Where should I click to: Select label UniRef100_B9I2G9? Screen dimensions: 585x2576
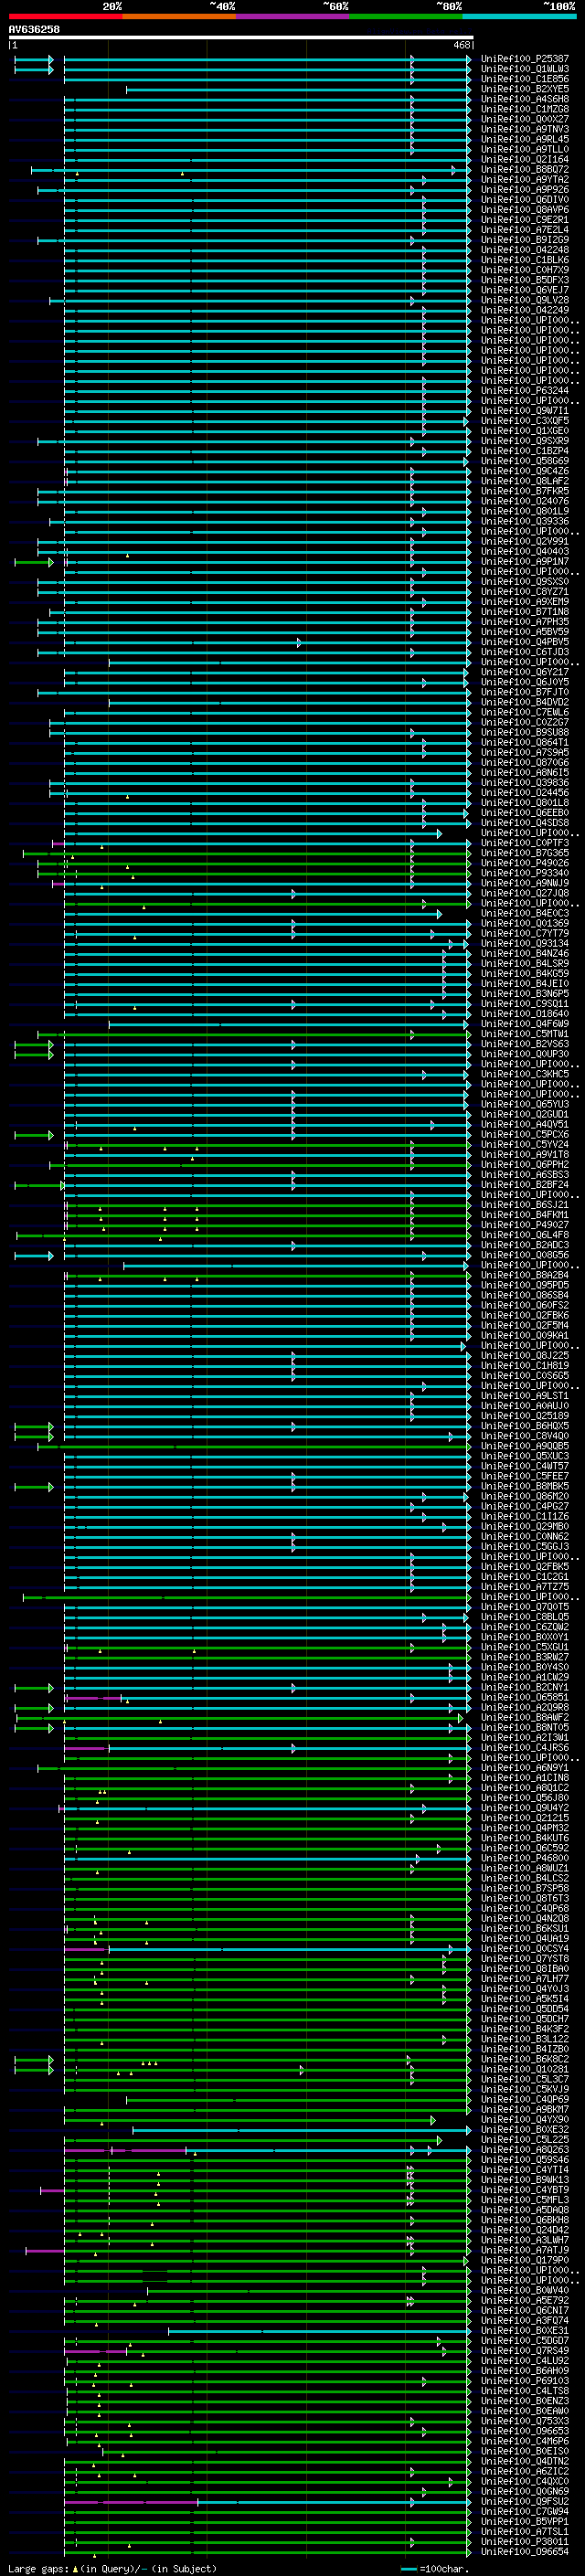pos(525,240)
